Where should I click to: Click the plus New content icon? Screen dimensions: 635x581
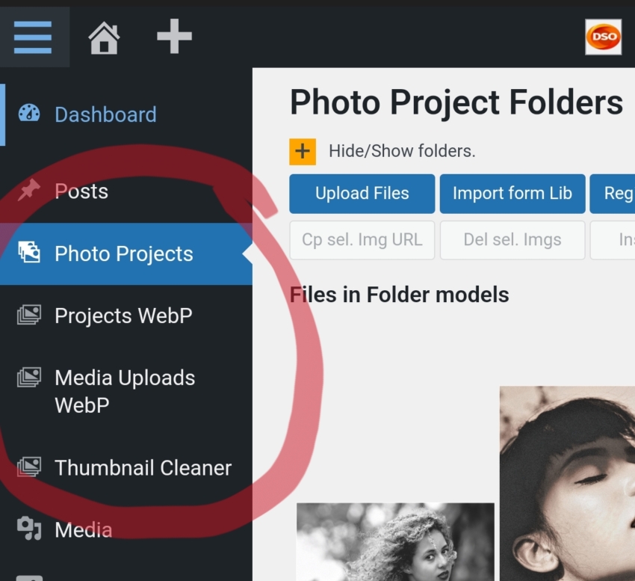[174, 37]
